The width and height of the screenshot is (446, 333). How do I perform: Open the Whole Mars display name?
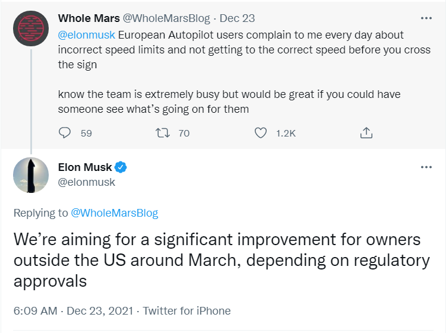click(88, 18)
